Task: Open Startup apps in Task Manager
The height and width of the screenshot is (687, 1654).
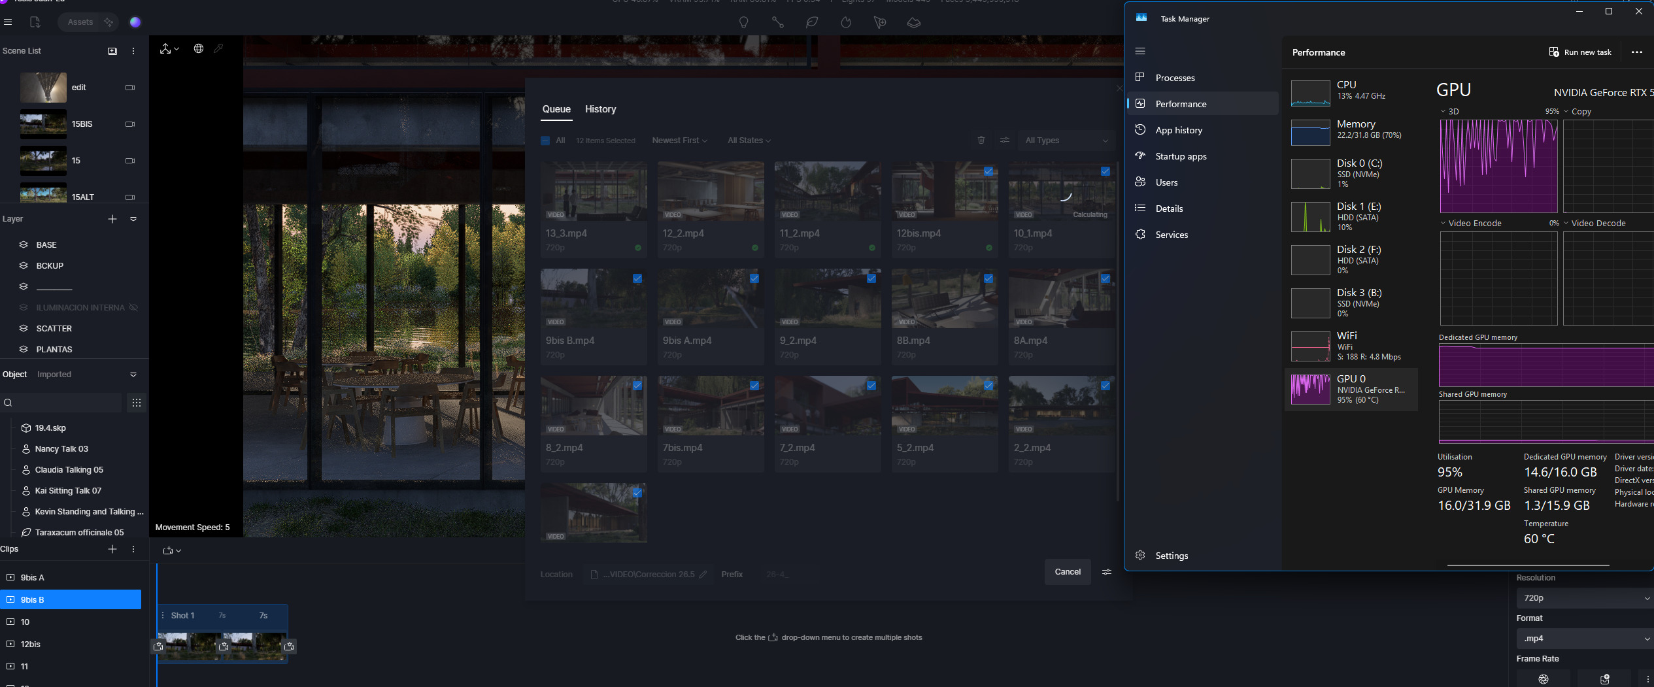Action: click(1203, 156)
